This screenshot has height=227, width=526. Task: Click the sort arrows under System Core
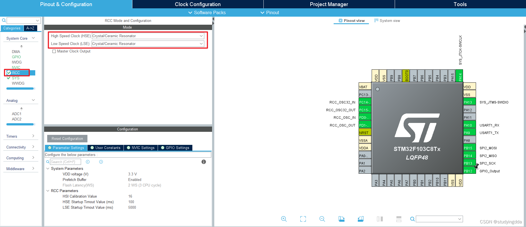coord(21,46)
